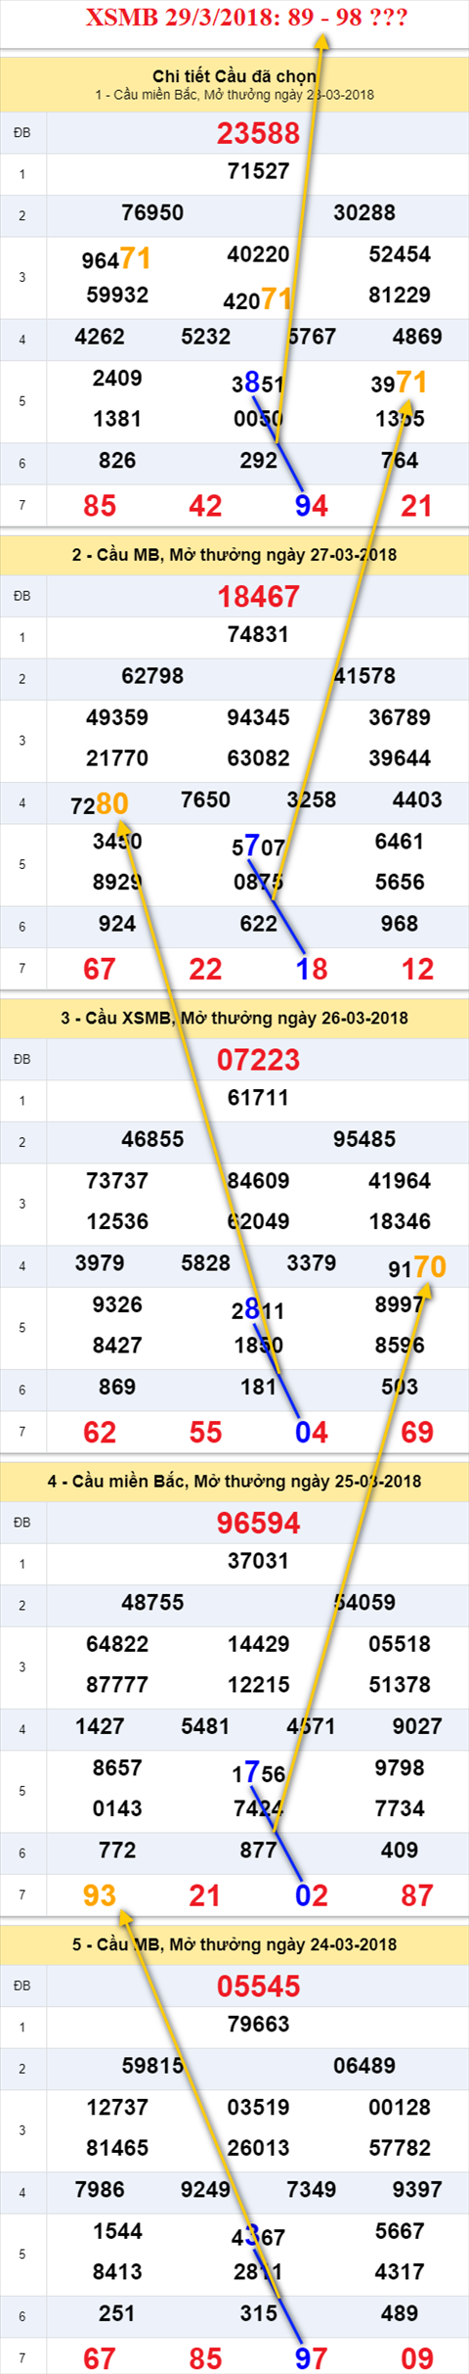Click the number 59932

coord(117,295)
